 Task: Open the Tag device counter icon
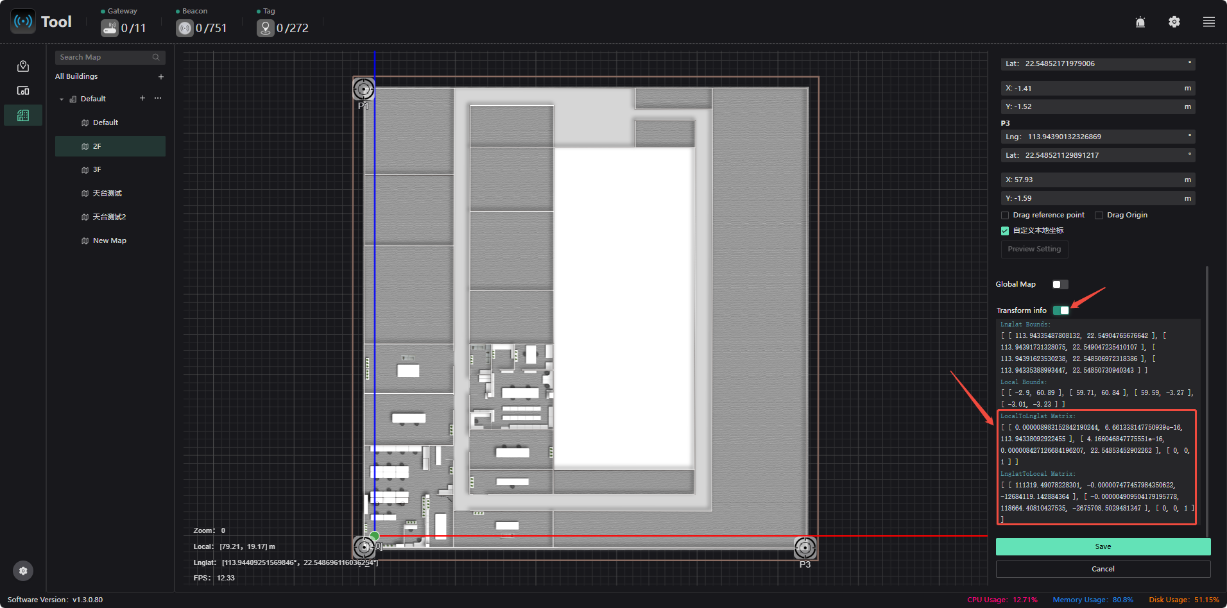(266, 28)
